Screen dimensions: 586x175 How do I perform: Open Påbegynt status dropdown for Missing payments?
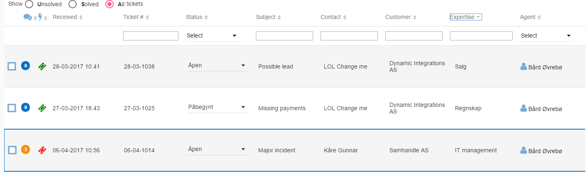[218, 107]
